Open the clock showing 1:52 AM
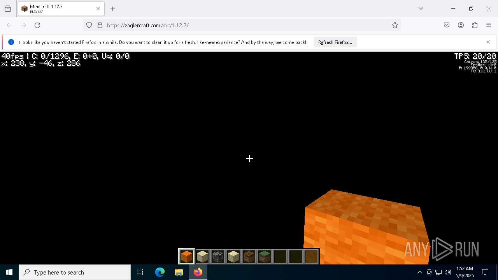 tap(465, 272)
